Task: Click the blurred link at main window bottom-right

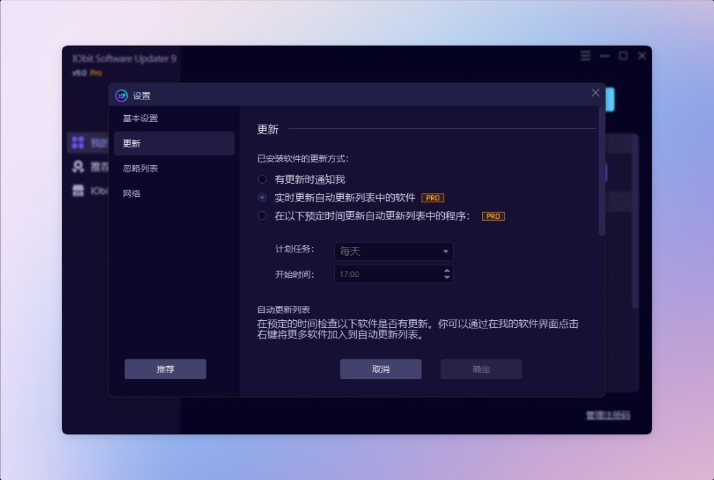Action: (608, 415)
